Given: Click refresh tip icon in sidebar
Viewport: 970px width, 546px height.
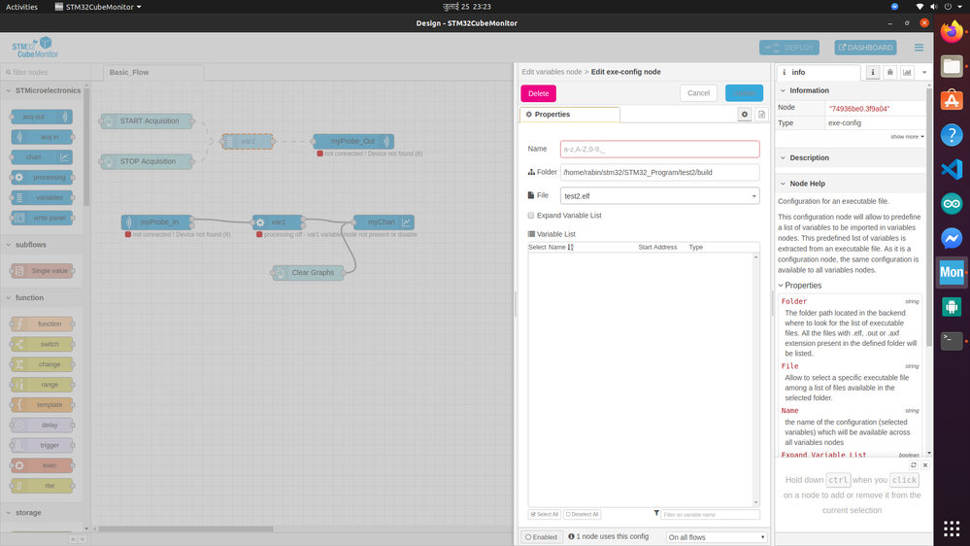Looking at the screenshot, I should pos(913,465).
